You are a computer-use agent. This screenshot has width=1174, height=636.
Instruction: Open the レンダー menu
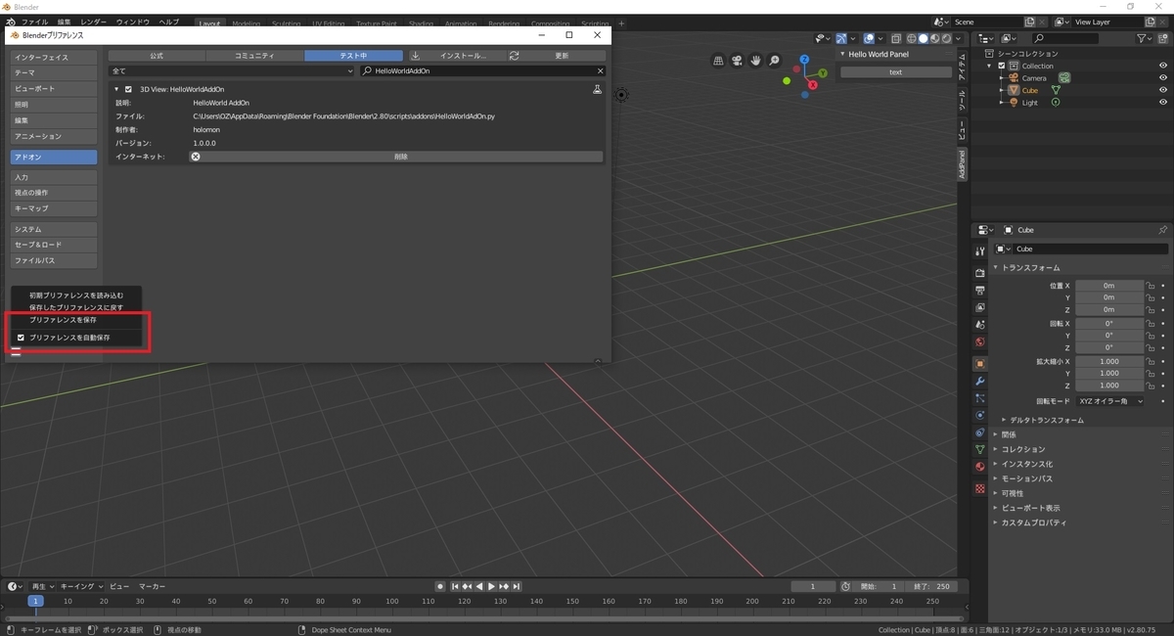[x=94, y=22]
